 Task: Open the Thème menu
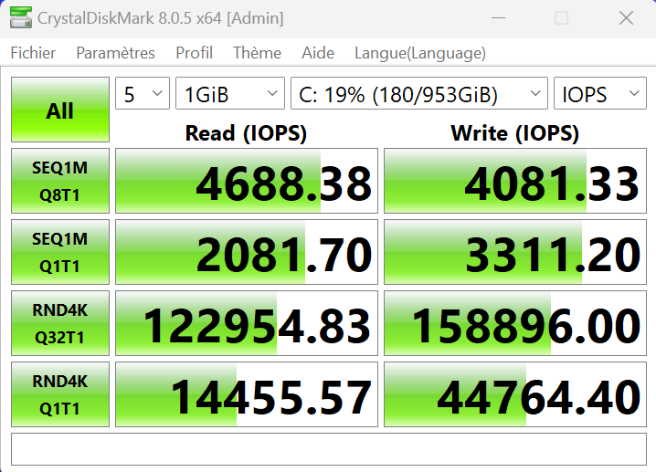coord(257,53)
